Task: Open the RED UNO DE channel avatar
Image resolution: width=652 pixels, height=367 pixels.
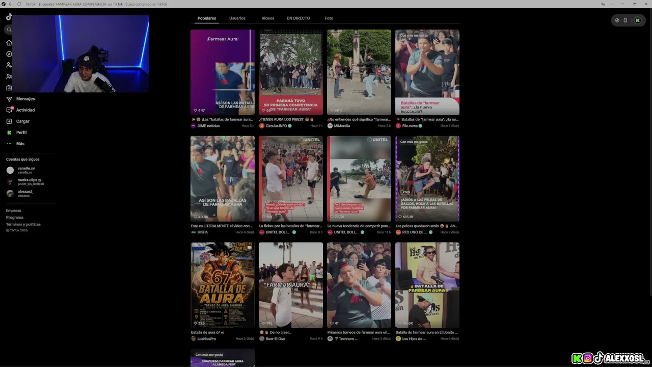Action: coord(398,232)
